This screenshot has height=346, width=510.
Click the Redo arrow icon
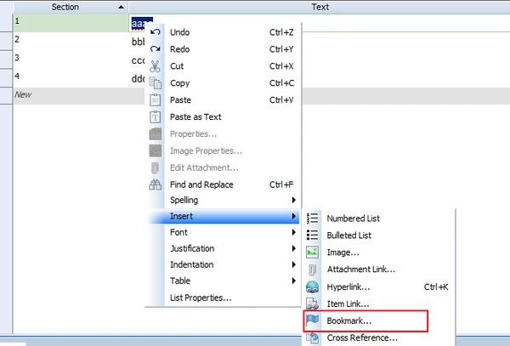(156, 48)
